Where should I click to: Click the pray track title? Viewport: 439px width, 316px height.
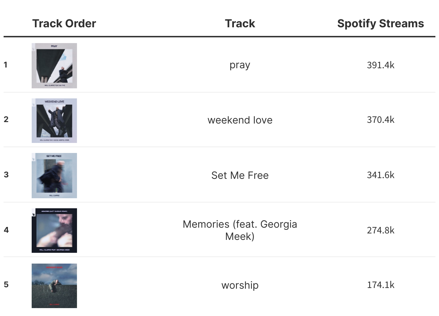(240, 65)
